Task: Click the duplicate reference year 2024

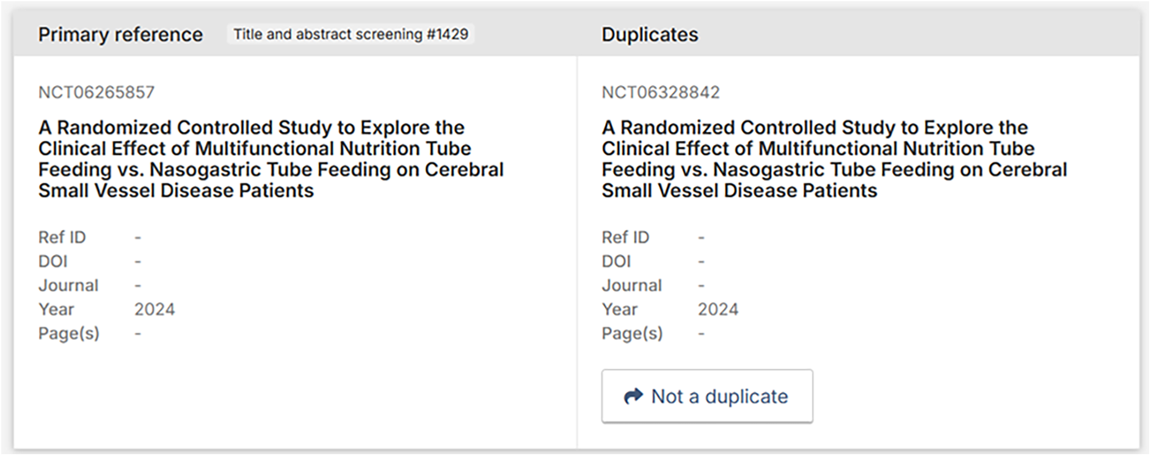Action: [x=717, y=309]
